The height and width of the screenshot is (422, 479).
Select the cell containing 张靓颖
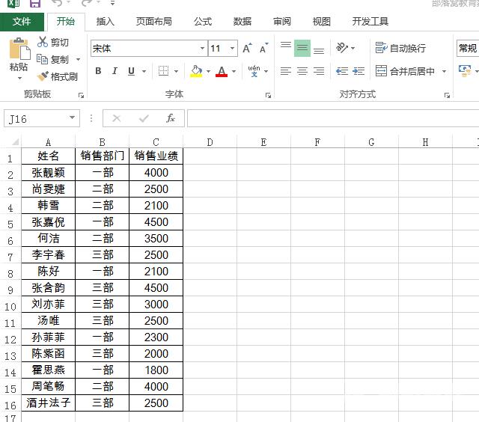click(49, 173)
